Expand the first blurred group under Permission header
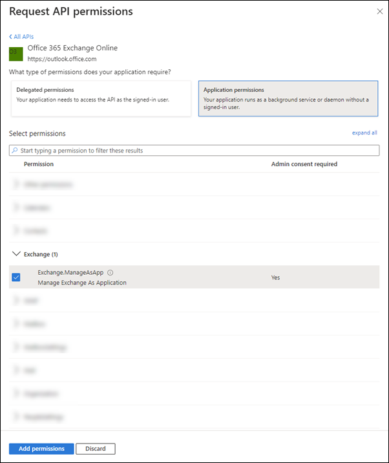 16,184
